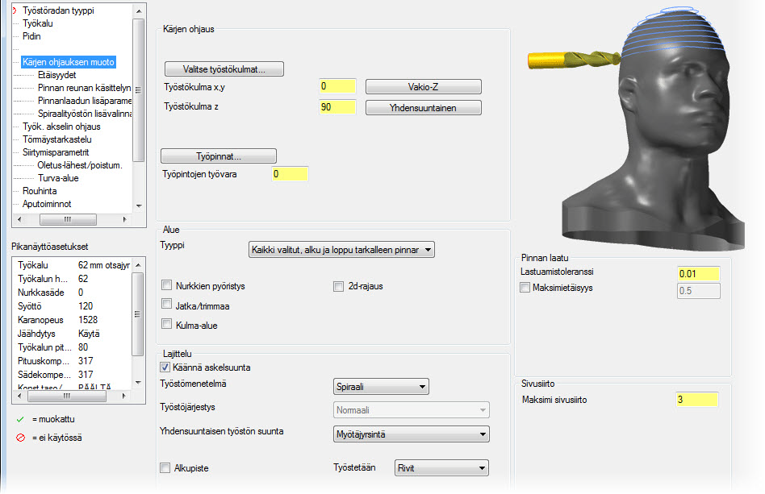This screenshot has width=765, height=494.
Task: Select Työk. akselin ohjaus tree item
Action: (x=61, y=127)
